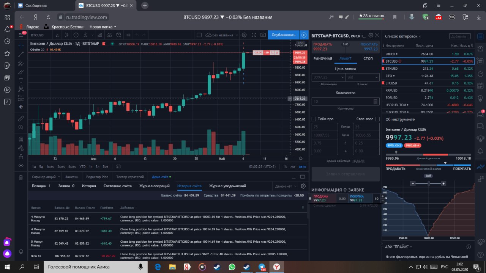
Task: Zoom out the depth chart slider minus
Action: pos(413,184)
